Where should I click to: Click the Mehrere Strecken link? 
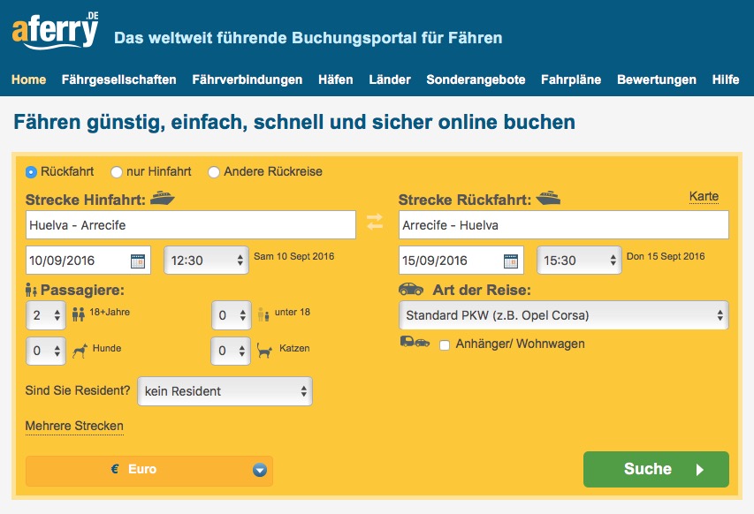(x=74, y=427)
